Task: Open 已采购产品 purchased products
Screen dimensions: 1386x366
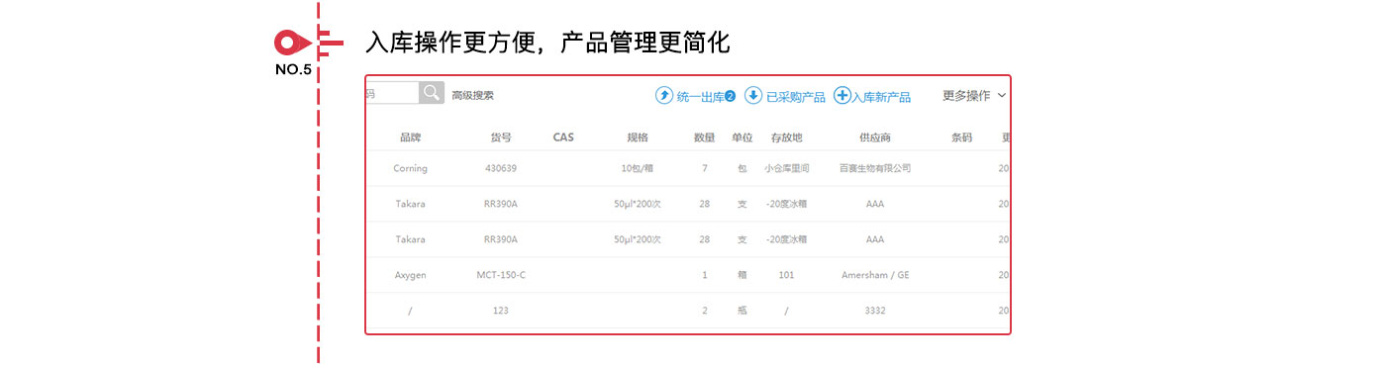Action: point(785,96)
